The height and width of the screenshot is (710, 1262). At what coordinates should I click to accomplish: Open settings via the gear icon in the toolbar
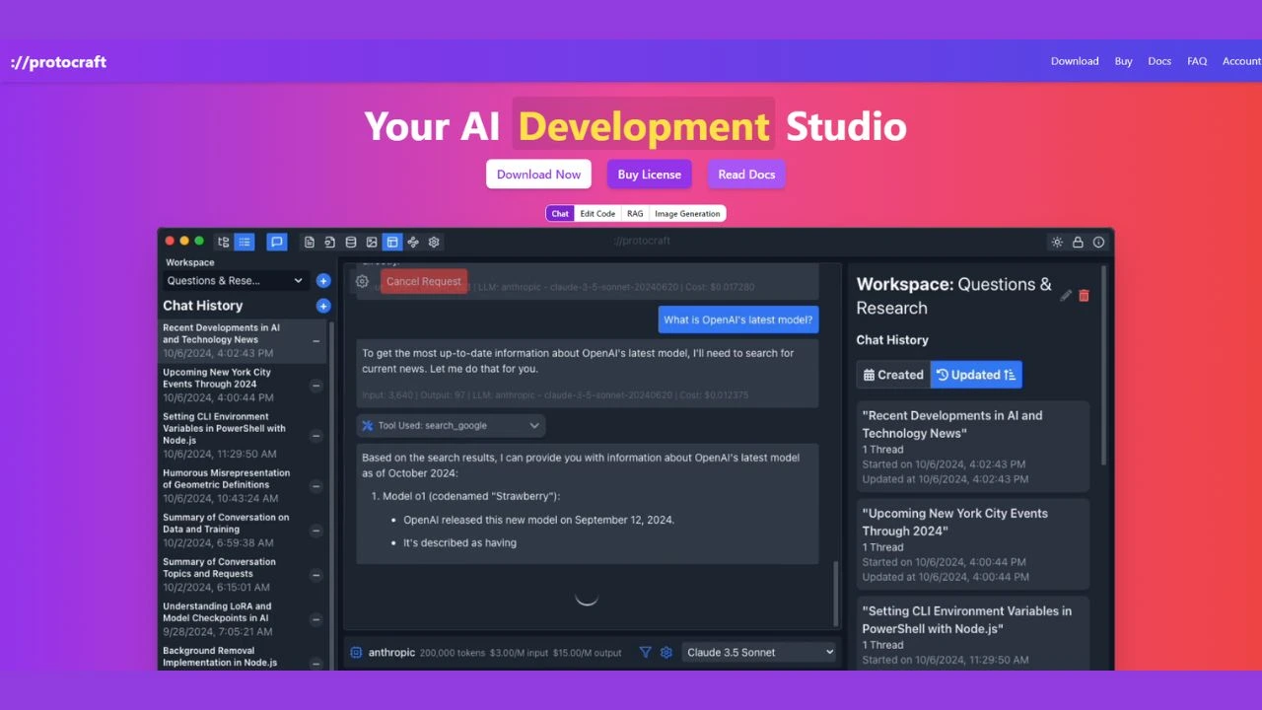click(433, 241)
